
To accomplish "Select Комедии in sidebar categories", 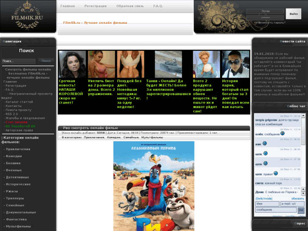I will [x=14, y=156].
